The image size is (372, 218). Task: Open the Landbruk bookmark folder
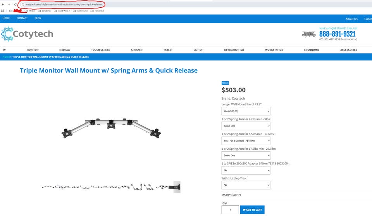tap(44, 11)
